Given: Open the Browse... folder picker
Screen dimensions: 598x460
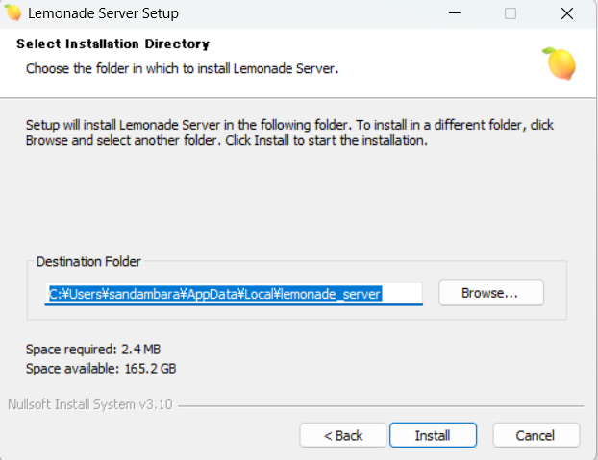Looking at the screenshot, I should (490, 293).
